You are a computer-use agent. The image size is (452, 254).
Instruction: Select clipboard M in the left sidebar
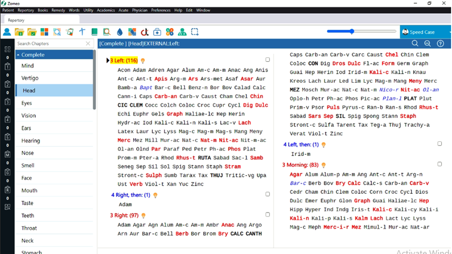(x=7, y=154)
